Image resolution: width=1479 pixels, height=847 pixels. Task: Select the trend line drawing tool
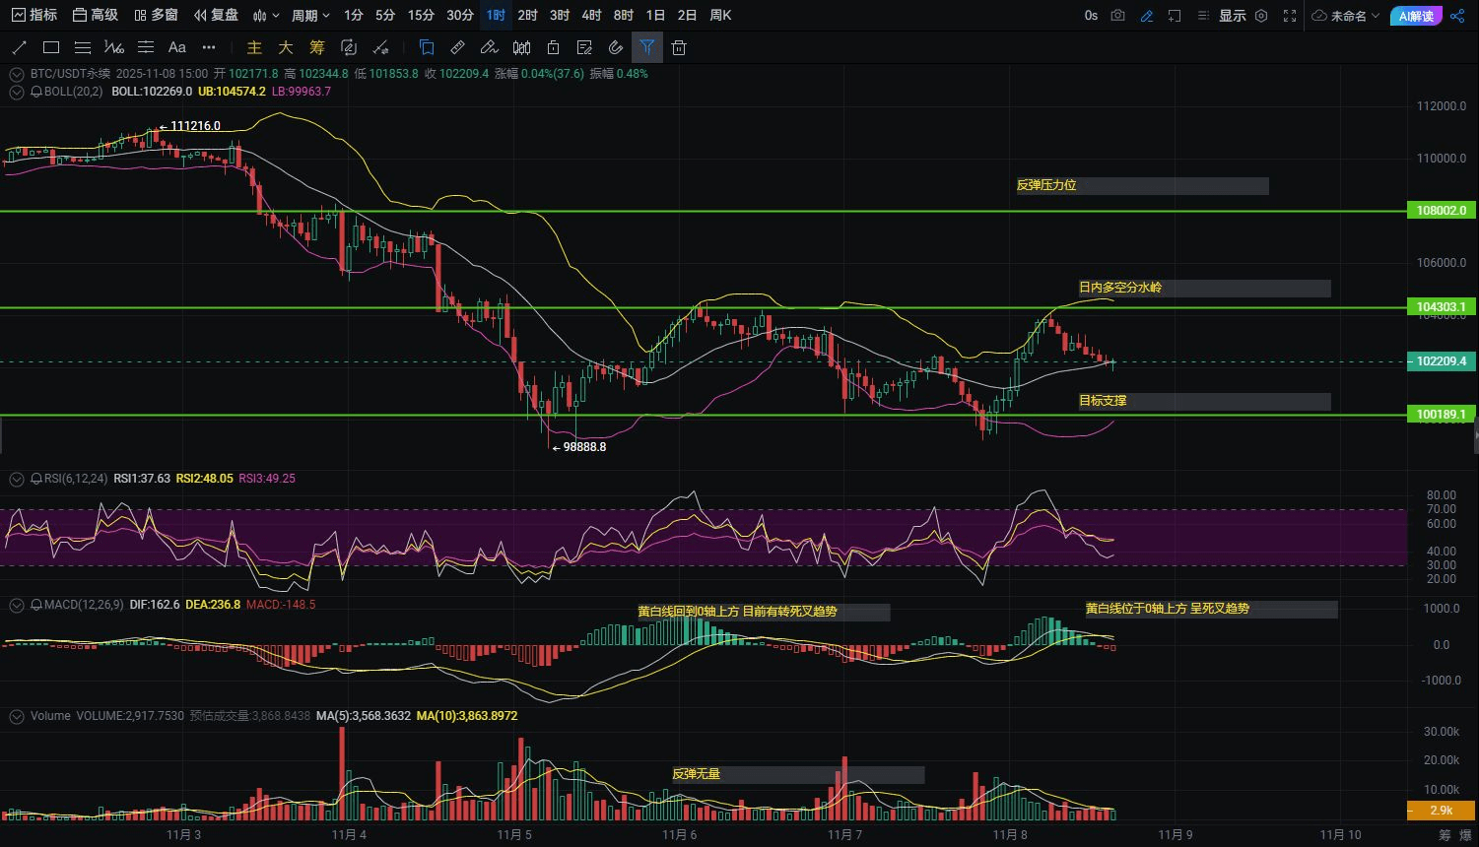(x=19, y=47)
